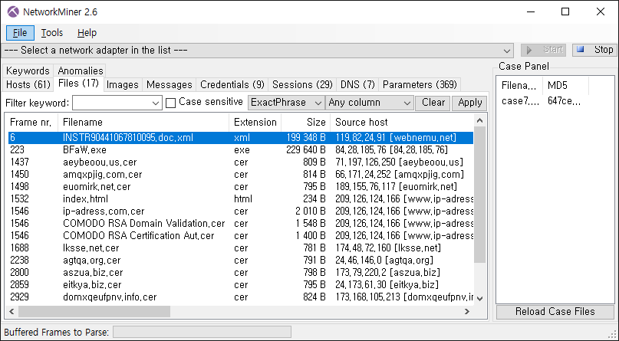Click the Reload Case Files button
This screenshot has width=619, height=341.
555,311
